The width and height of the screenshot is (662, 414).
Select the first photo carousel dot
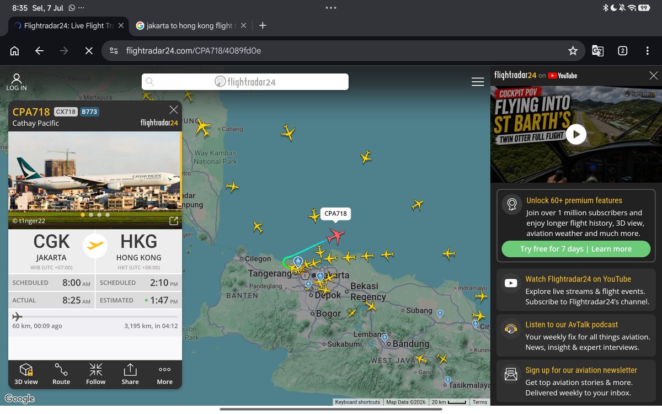coord(83,215)
